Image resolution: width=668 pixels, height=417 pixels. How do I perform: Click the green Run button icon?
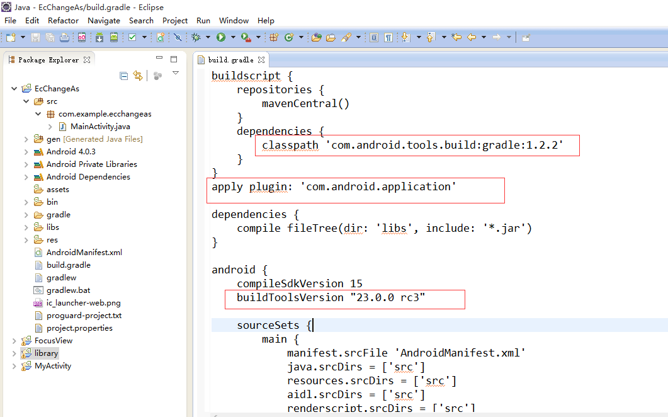[x=221, y=38]
